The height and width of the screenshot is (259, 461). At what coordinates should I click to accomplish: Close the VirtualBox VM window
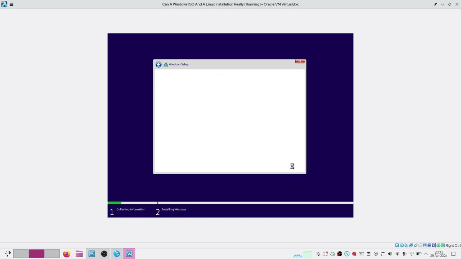pyautogui.click(x=457, y=4)
